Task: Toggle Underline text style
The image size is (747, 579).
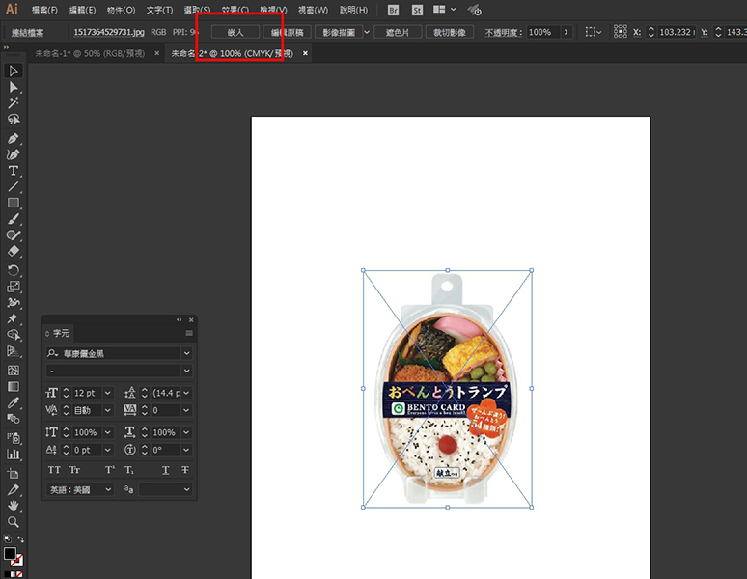Action: click(165, 470)
